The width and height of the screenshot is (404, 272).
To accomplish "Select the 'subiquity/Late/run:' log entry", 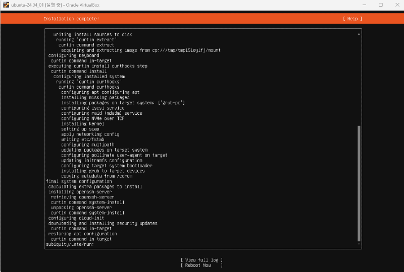I will tap(70, 244).
